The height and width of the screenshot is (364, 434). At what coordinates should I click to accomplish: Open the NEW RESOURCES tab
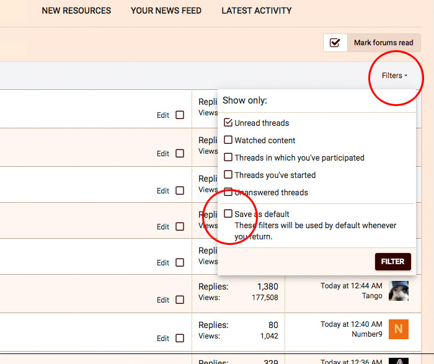tap(76, 11)
